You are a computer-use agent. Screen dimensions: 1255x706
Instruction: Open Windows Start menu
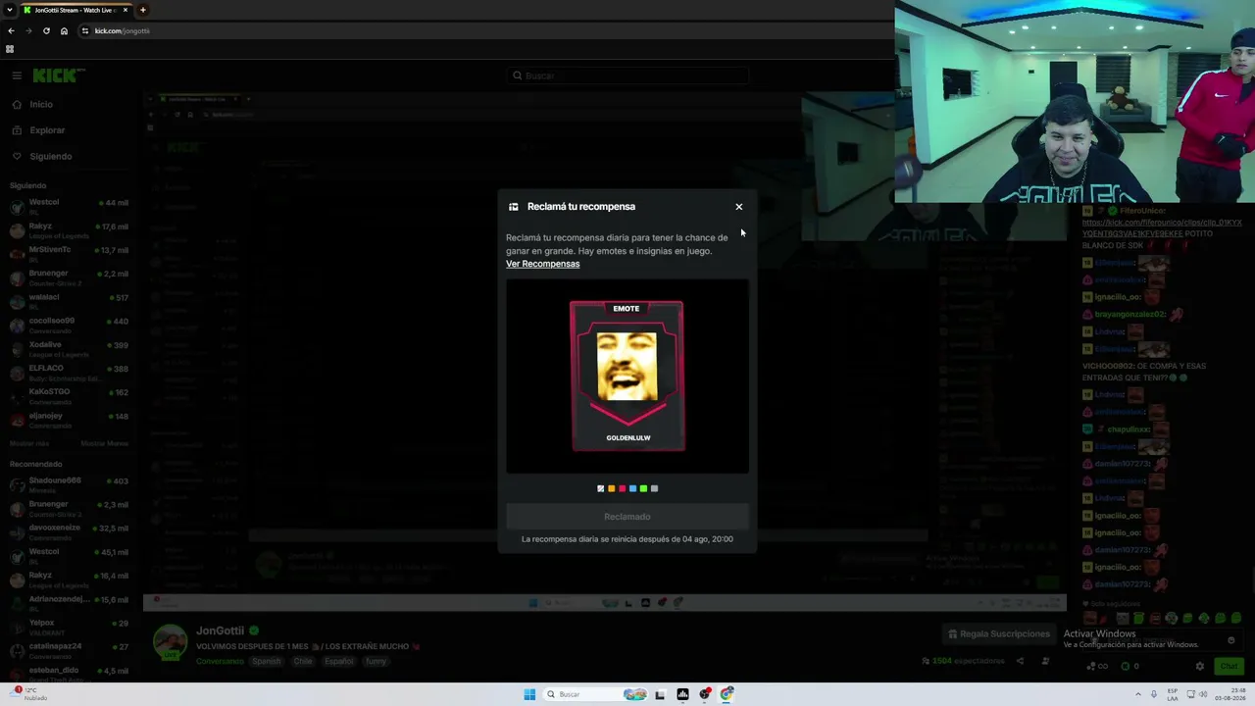tap(529, 694)
